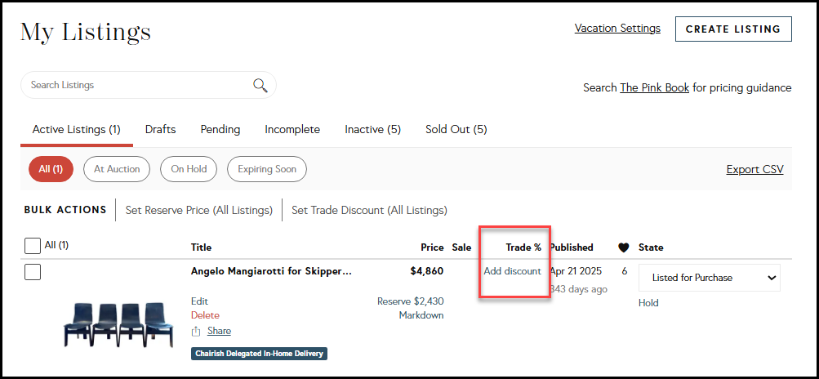Tick the All (1) select-all checkbox
This screenshot has height=379, width=819.
click(x=33, y=246)
